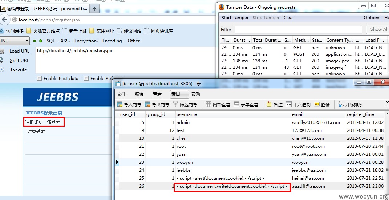
Task: Open a new Firefox tab with plus
Action: click(94, 9)
